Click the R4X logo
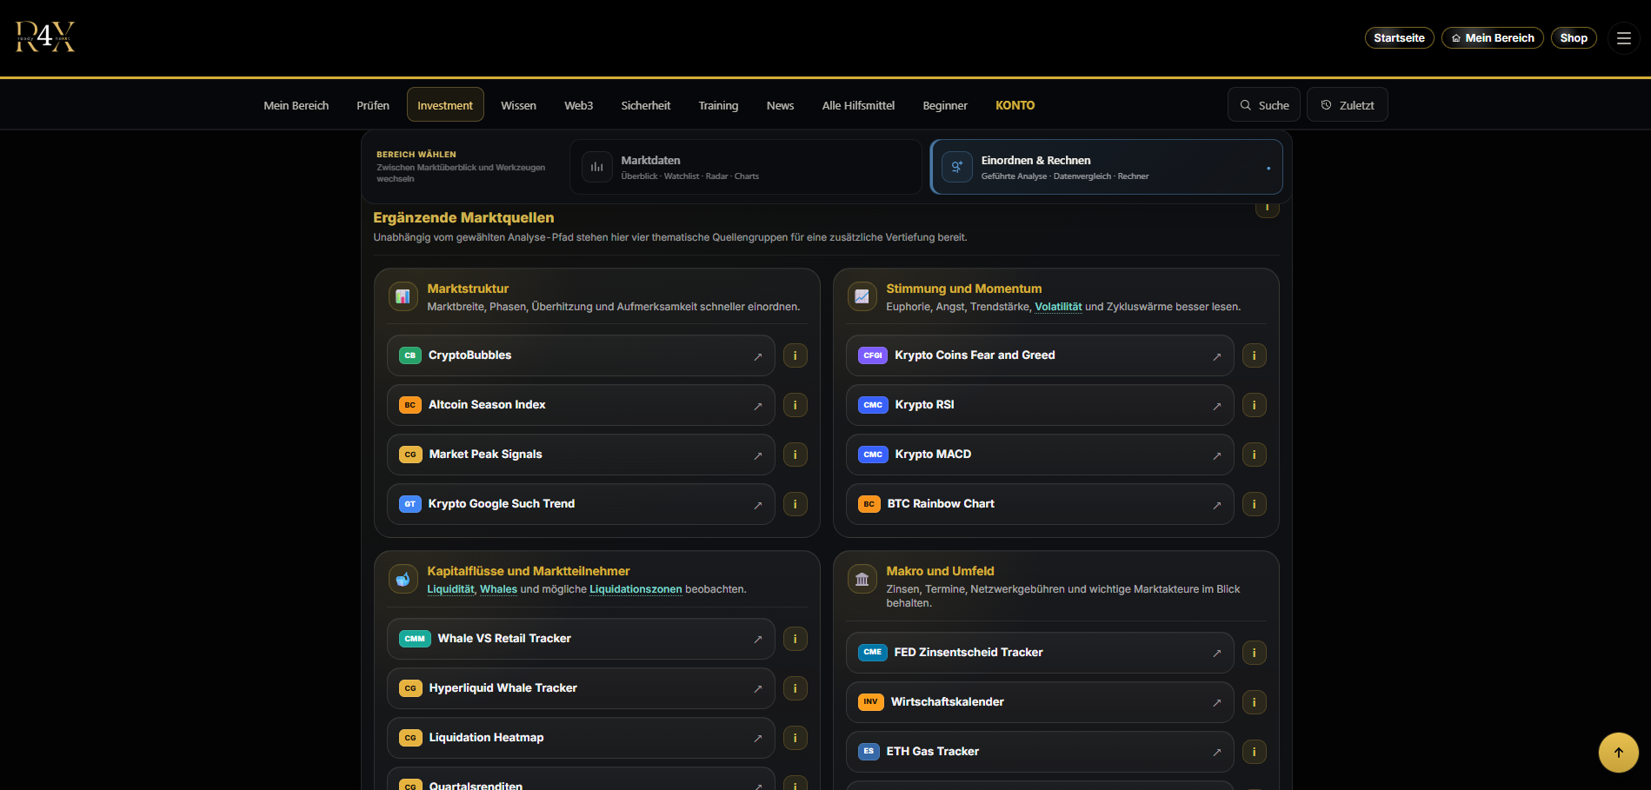Viewport: 1651px width, 790px height. [x=45, y=37]
